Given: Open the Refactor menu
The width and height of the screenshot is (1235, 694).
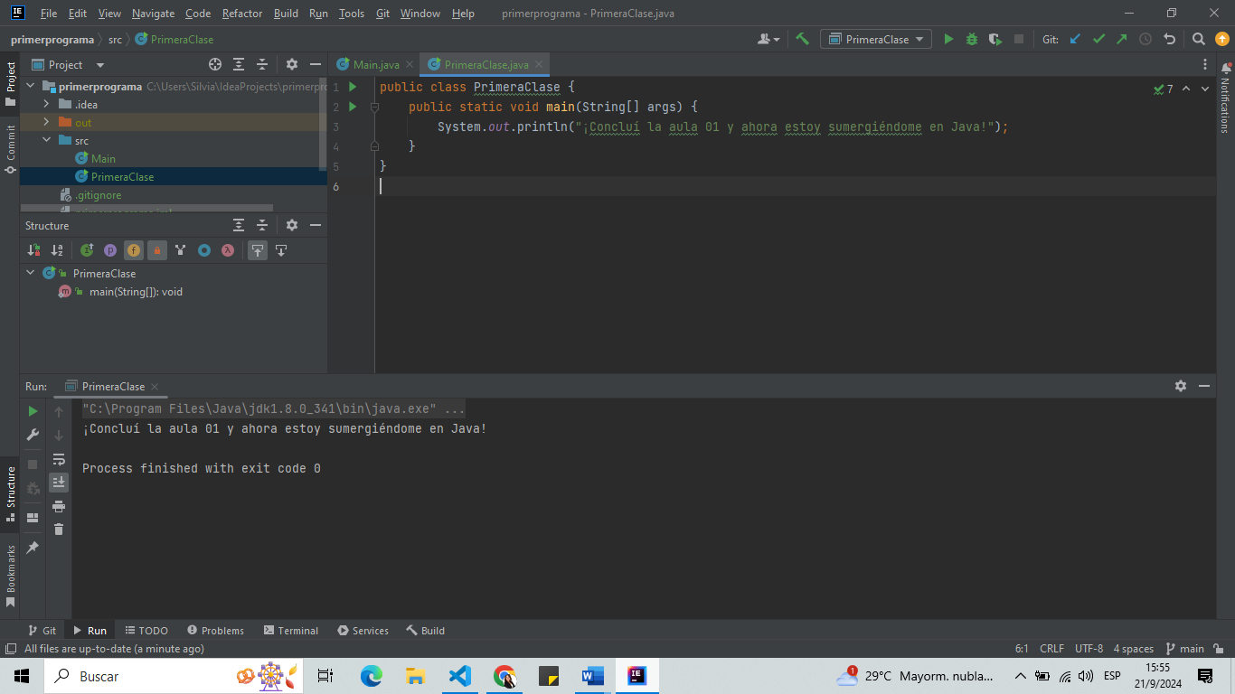Looking at the screenshot, I should [x=242, y=14].
